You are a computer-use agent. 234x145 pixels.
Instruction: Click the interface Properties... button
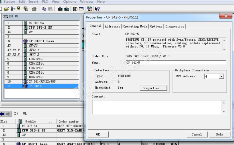coord(153,88)
